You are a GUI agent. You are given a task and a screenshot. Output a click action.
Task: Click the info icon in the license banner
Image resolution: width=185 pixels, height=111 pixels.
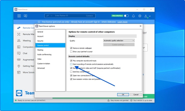tap(39, 22)
